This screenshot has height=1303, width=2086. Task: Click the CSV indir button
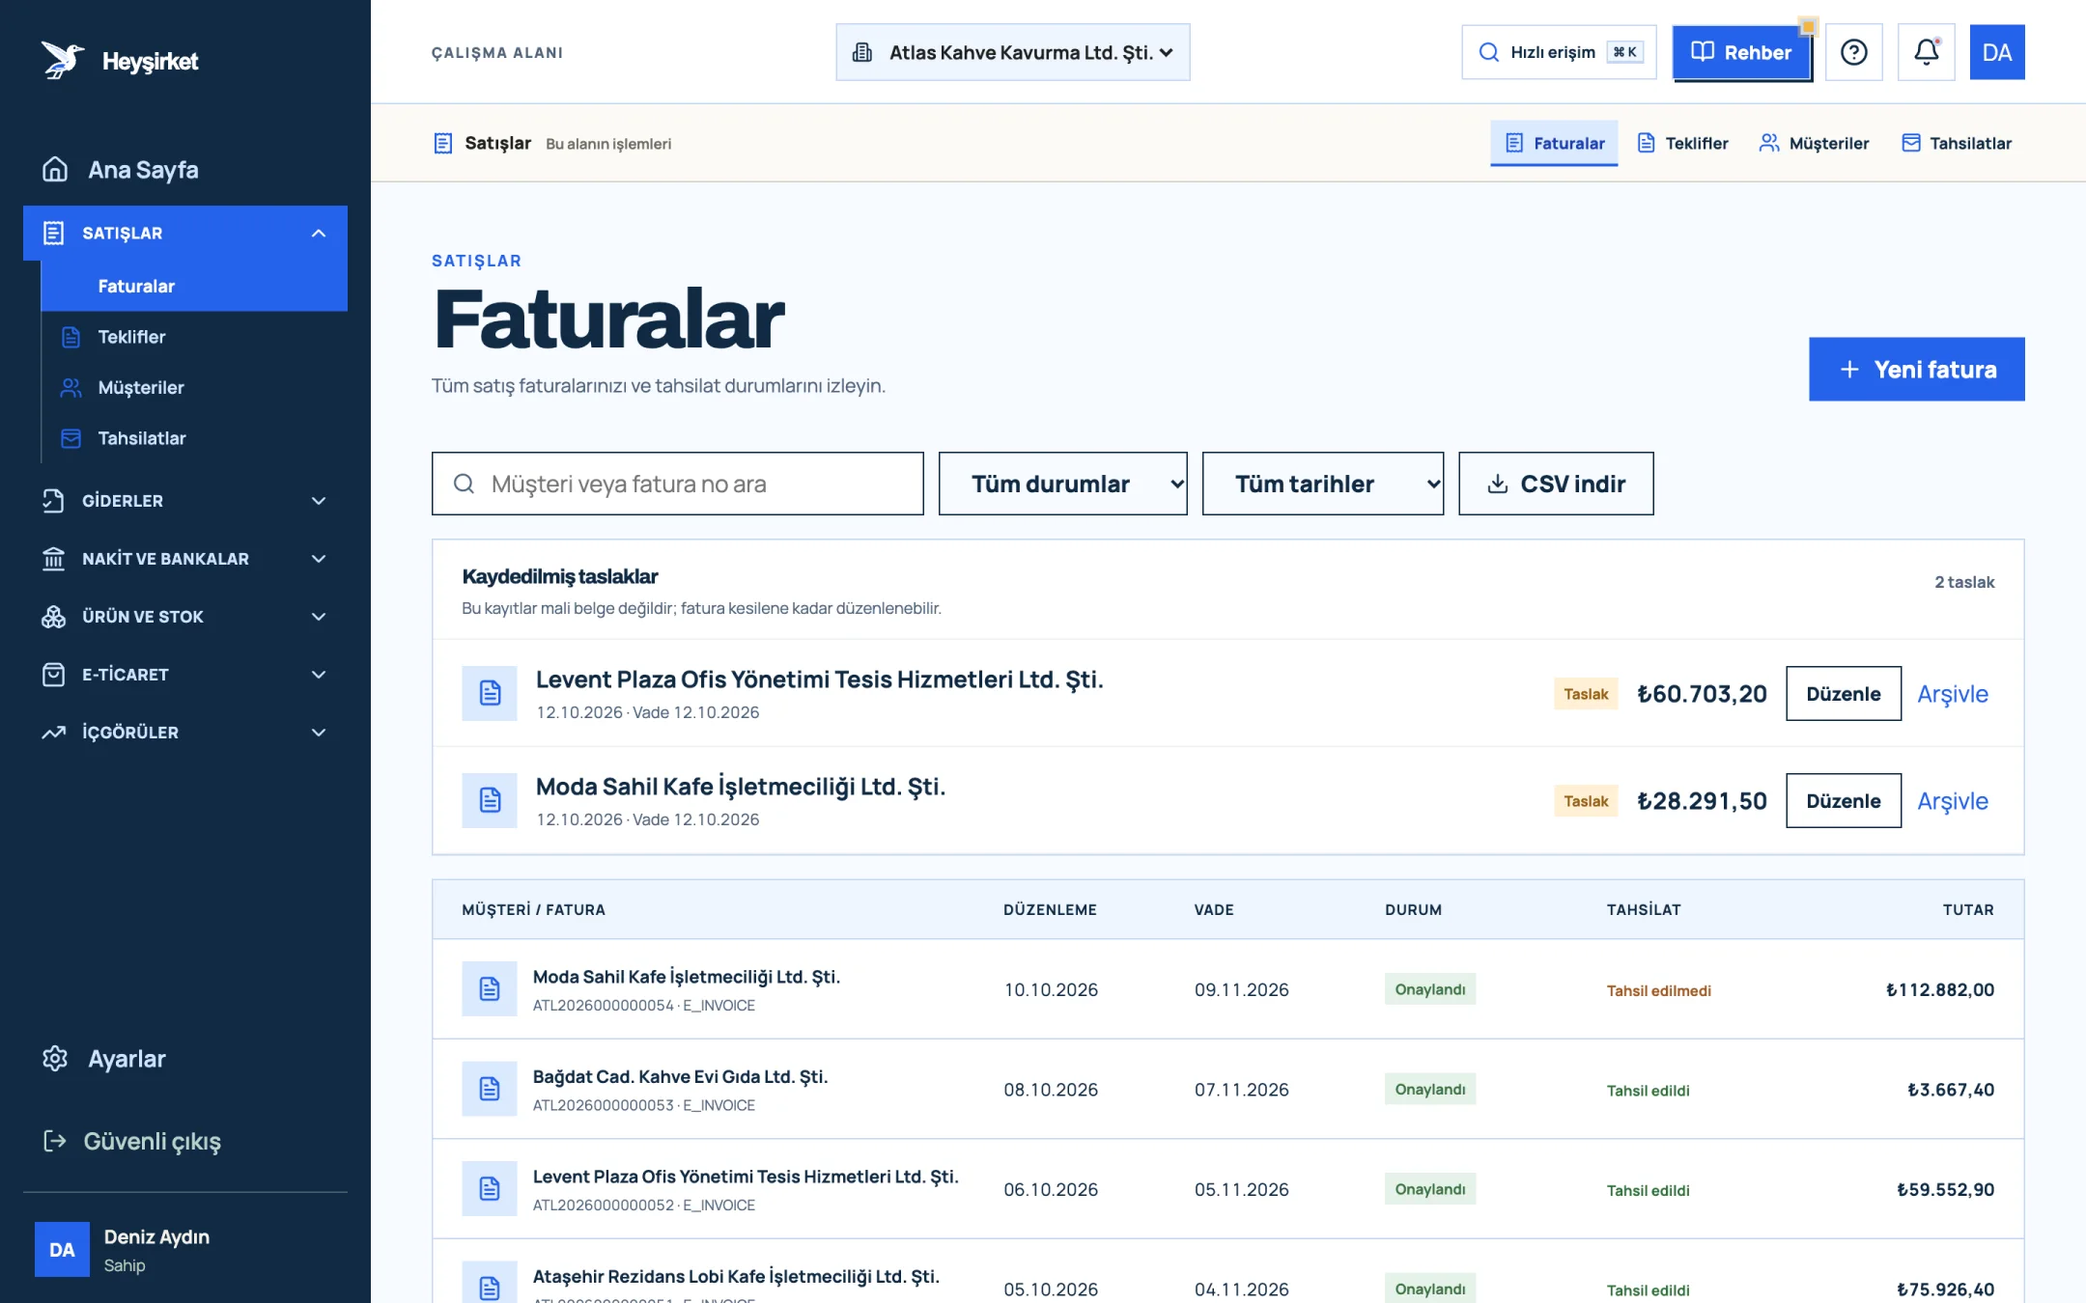click(x=1556, y=484)
